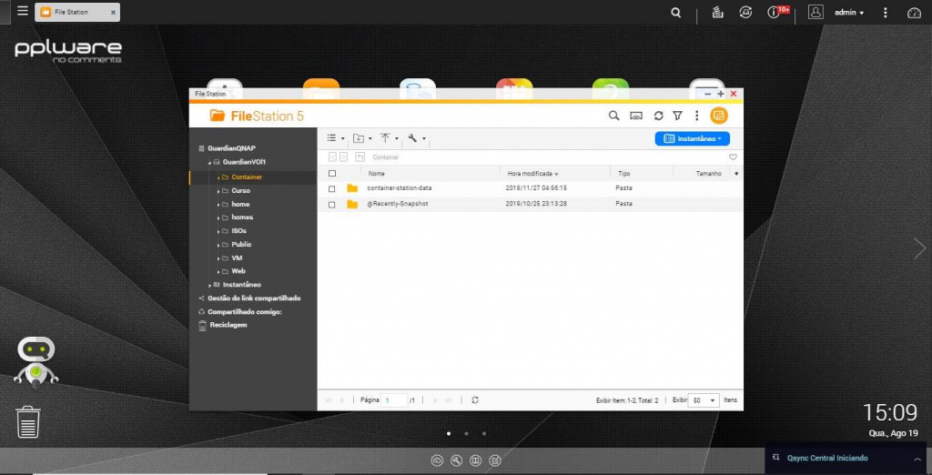Expand the admin user dropdown
The image size is (932, 475).
[x=849, y=13]
